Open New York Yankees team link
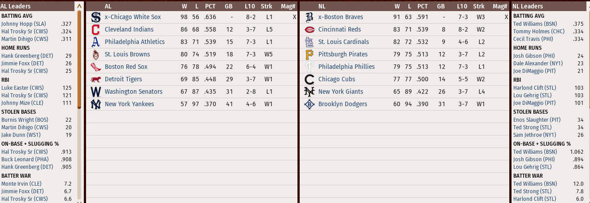590x203 pixels. (x=129, y=104)
